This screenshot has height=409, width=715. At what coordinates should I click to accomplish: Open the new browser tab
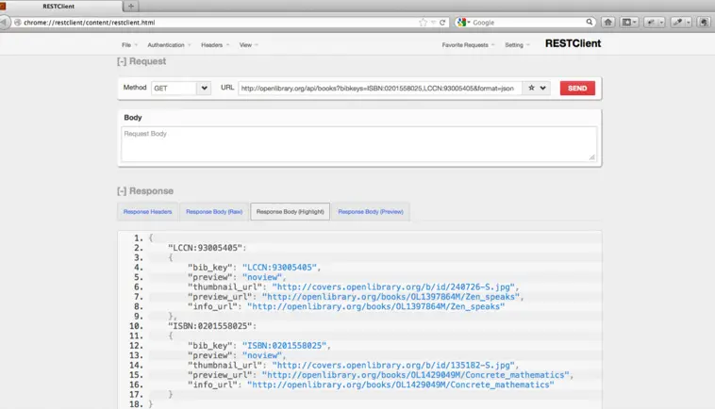[x=131, y=6]
